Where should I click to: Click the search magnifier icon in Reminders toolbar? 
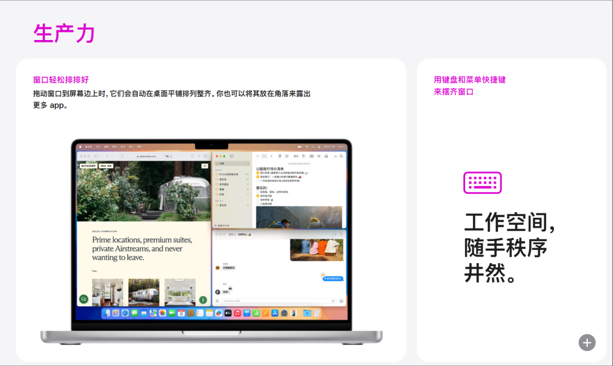[341, 156]
